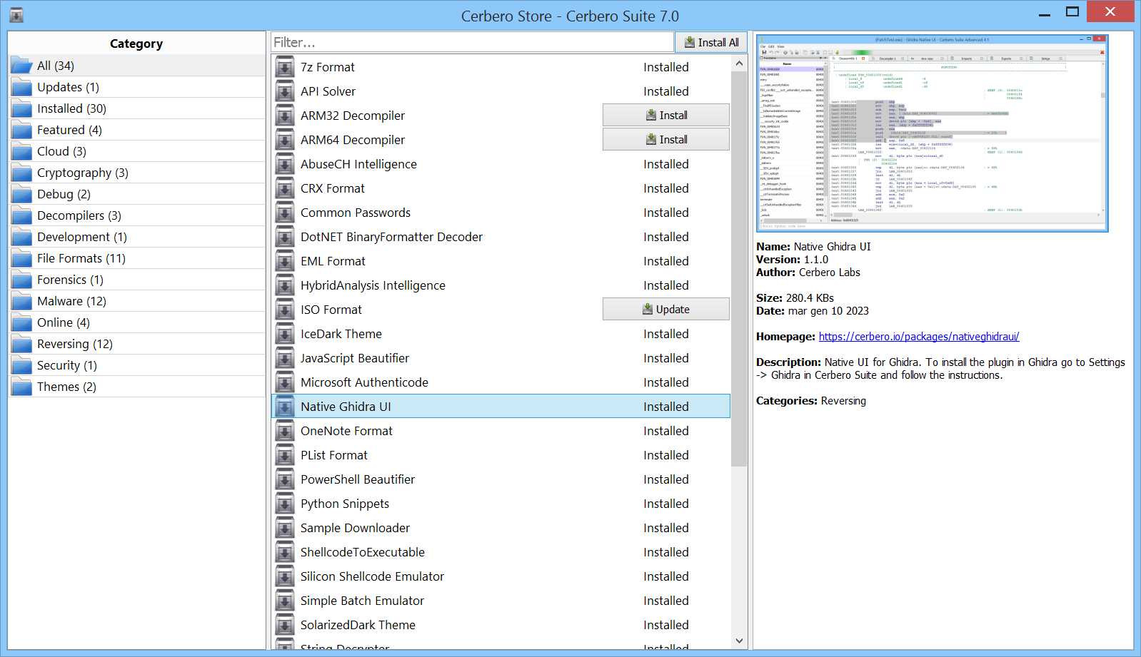Viewport: 1141px width, 657px height.
Task: Click the PowerShell Beautifier package icon
Action: (x=285, y=479)
